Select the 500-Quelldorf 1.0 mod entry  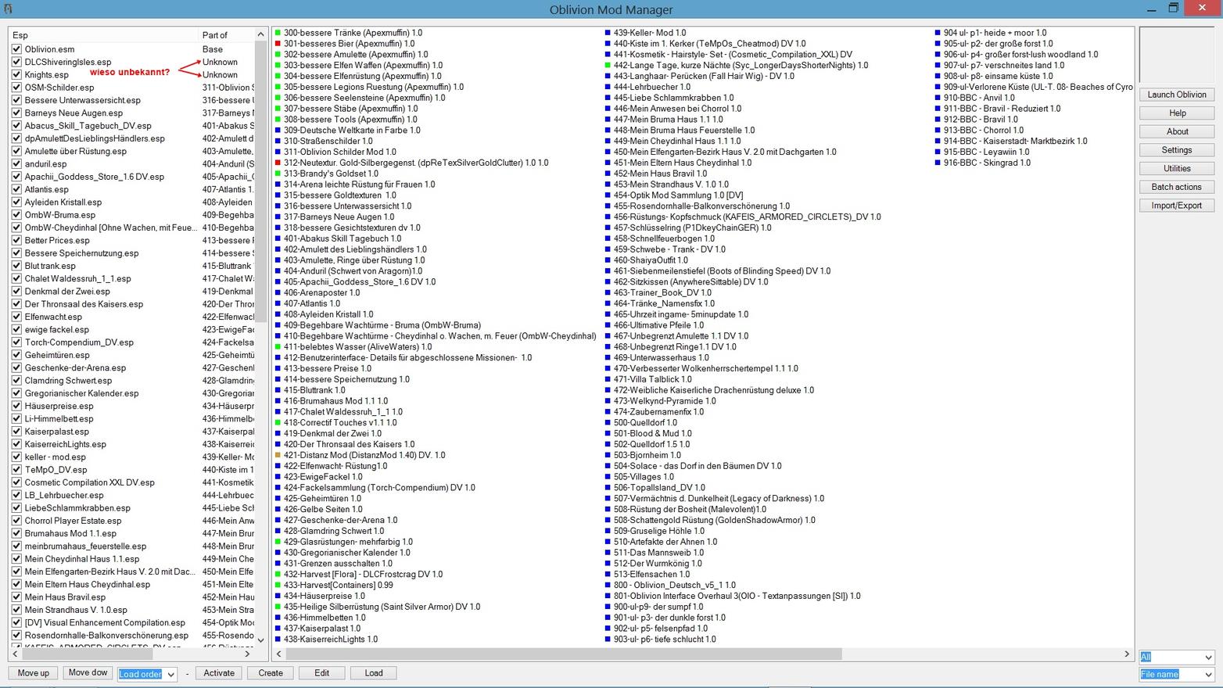645,423
